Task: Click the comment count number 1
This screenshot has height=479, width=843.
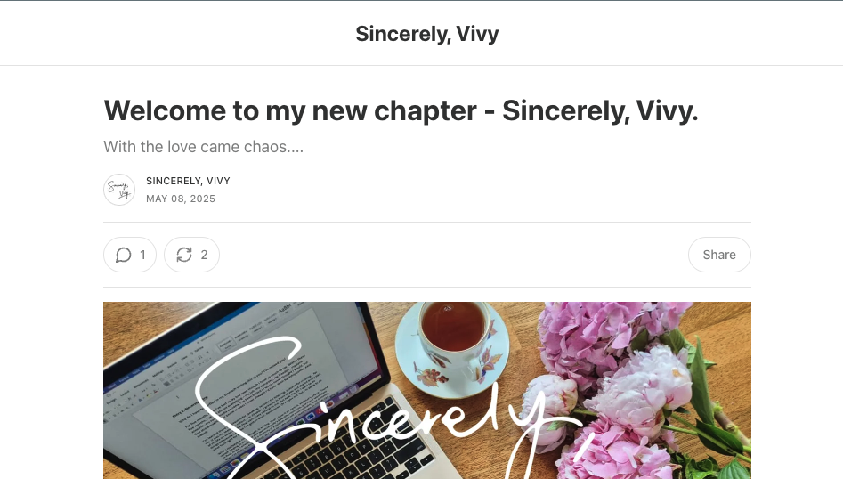Action: point(142,255)
